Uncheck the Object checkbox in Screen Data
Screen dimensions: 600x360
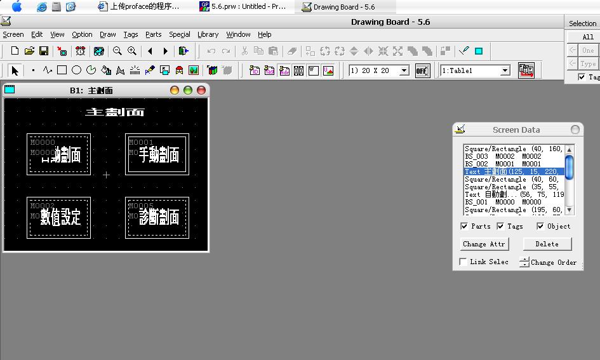pos(540,226)
